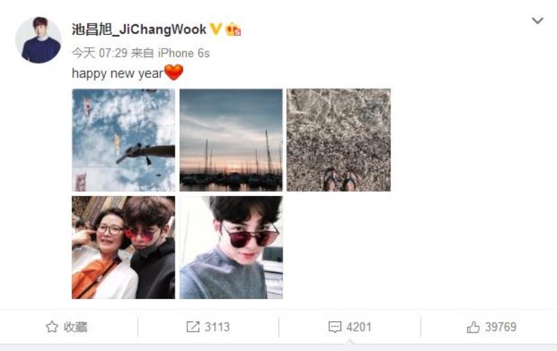The height and width of the screenshot is (351, 557).
Task: Click the repost share icon
Action: [x=193, y=327]
